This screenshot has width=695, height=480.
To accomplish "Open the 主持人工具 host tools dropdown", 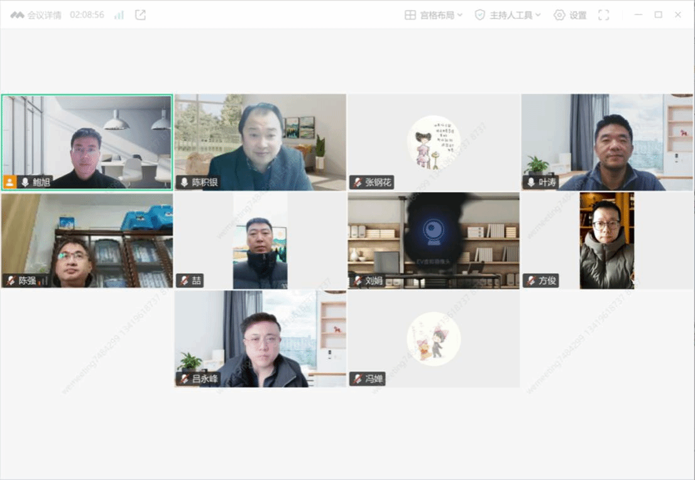I will (515, 15).
